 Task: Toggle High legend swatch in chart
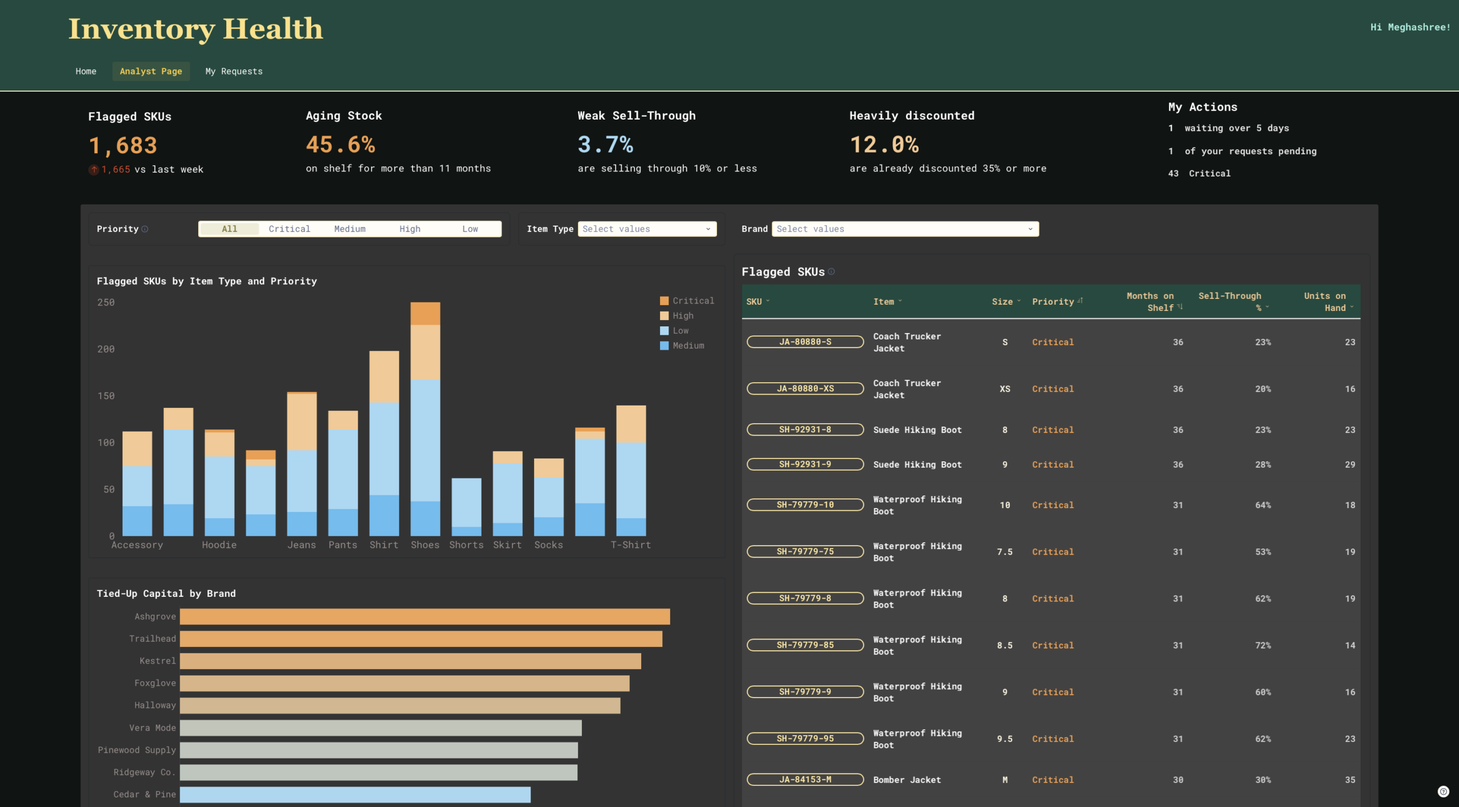pos(664,316)
